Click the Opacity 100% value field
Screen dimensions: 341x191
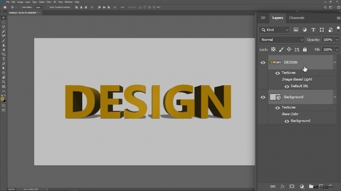click(328, 39)
